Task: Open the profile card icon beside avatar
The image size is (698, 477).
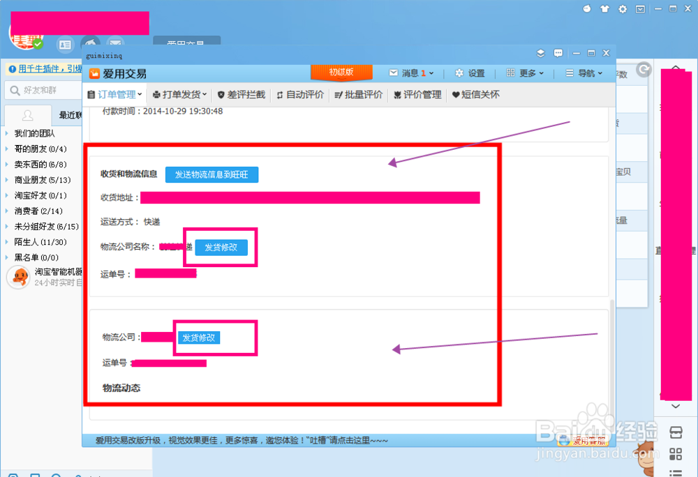Action: pos(65,45)
